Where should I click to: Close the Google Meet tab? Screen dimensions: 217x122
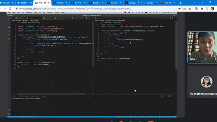pyautogui.click(x=49, y=3)
